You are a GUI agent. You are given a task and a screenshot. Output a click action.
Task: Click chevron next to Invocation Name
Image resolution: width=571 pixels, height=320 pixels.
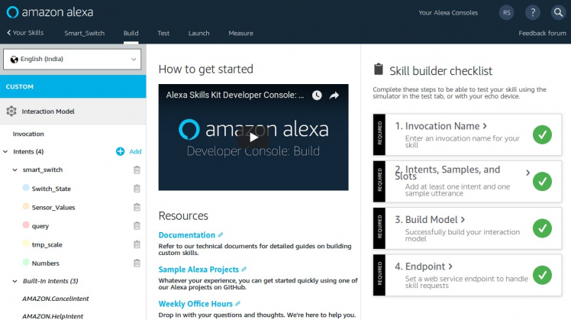pos(485,126)
